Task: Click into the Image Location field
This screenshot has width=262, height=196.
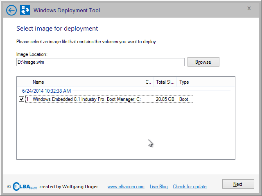Action: (100, 62)
